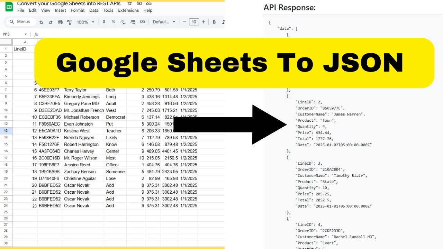
Task: Click the Jessica Reed cell
Action: 84,165
